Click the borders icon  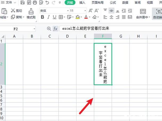61,17
